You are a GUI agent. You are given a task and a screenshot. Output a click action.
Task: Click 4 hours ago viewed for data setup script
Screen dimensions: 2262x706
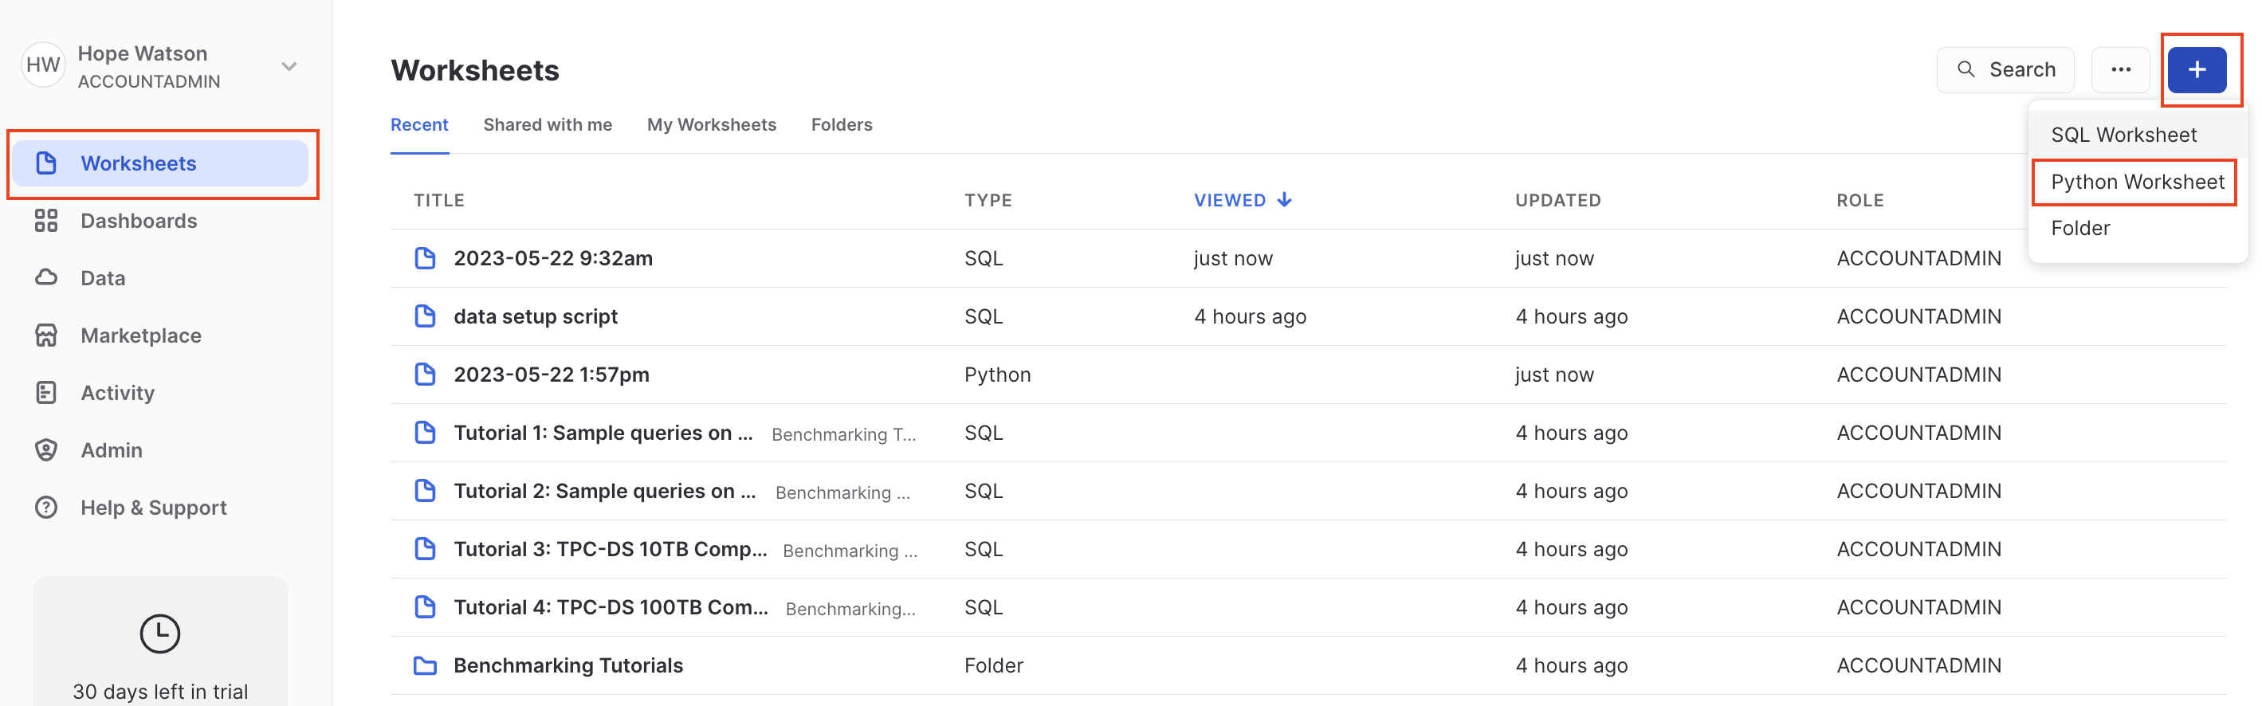tap(1251, 316)
